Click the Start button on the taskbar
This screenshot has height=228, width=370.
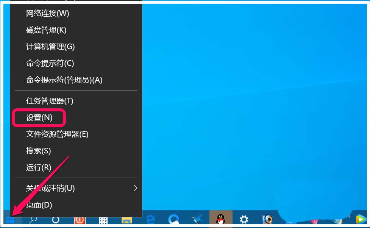tap(10, 220)
